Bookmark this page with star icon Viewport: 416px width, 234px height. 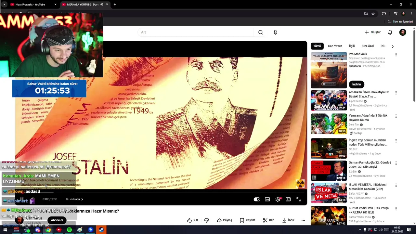[373, 14]
